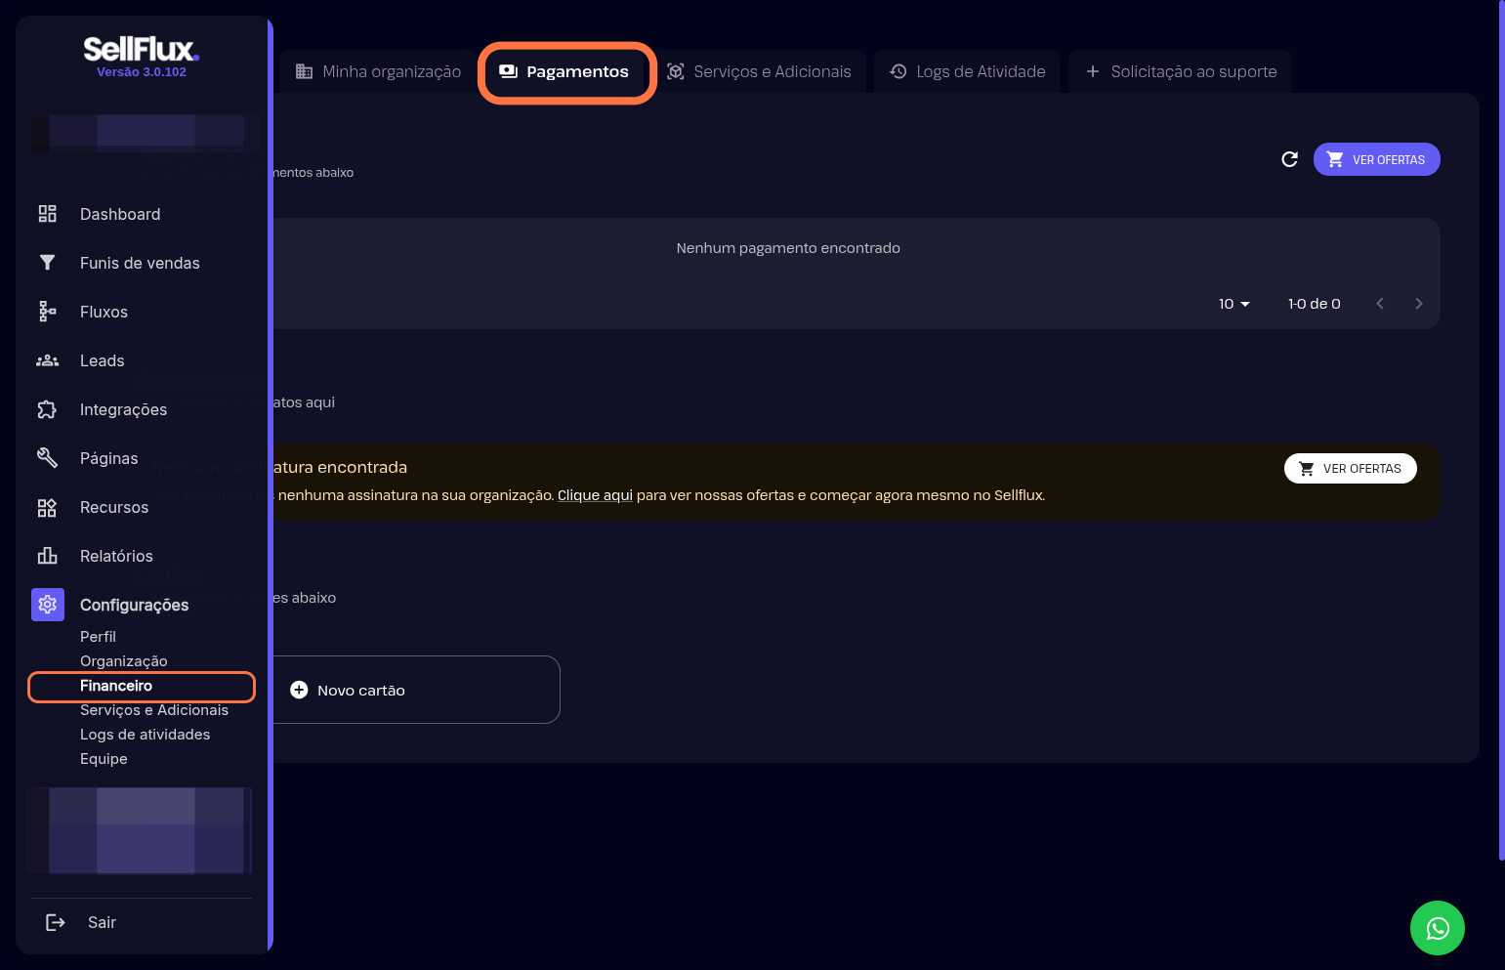The width and height of the screenshot is (1505, 970).
Task: Switch to Serviços e Adicionais tab
Action: point(759,71)
